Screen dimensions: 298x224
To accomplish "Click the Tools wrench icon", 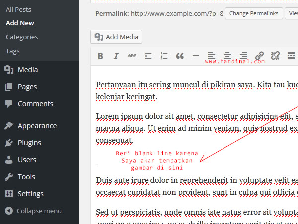I will (x=9, y=177).
